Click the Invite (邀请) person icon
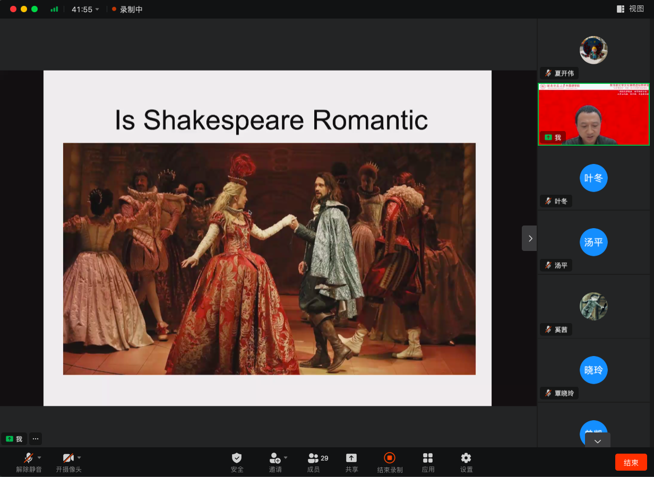Image resolution: width=654 pixels, height=477 pixels. point(274,458)
